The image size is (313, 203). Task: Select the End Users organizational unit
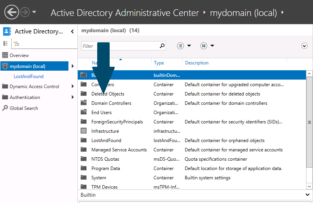click(x=192, y=112)
